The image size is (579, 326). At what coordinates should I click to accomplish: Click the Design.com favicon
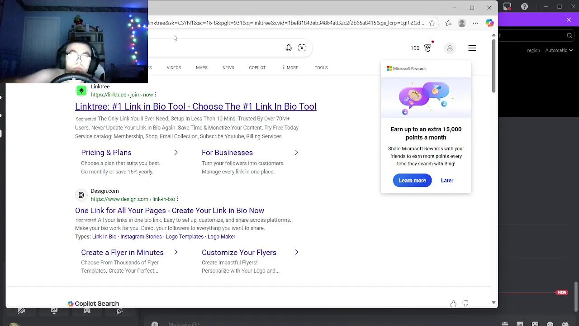coord(81,195)
